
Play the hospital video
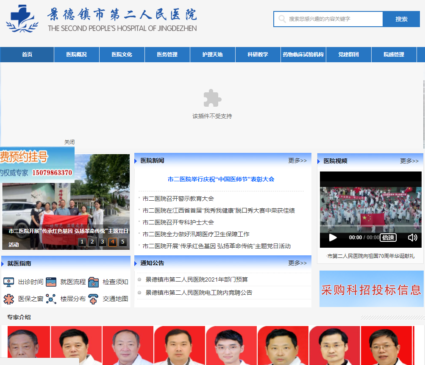(x=333, y=238)
